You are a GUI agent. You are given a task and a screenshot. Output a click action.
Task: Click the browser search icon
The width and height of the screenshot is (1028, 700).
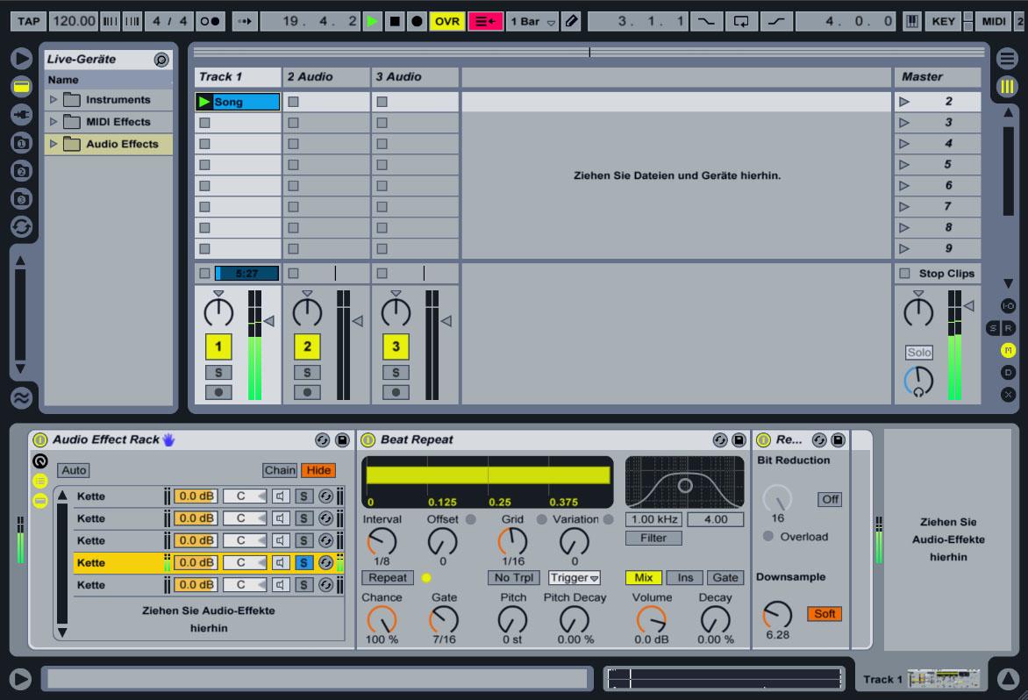(x=161, y=60)
